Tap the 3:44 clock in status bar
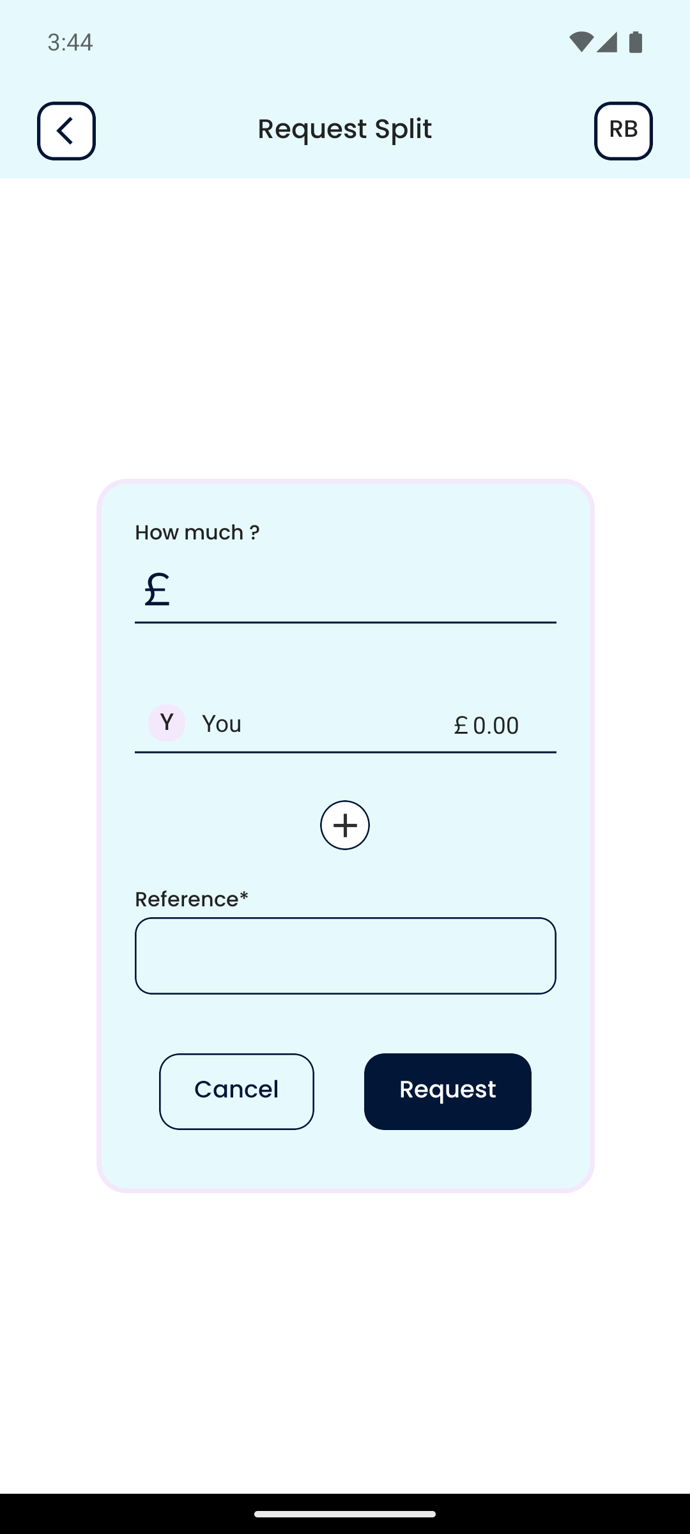The height and width of the screenshot is (1534, 690). pyautogui.click(x=70, y=42)
